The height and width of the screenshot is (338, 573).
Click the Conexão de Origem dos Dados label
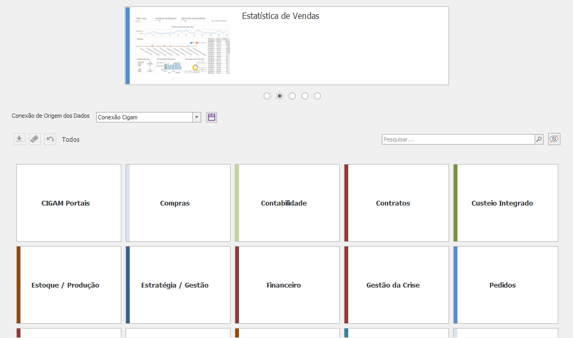[x=50, y=116]
